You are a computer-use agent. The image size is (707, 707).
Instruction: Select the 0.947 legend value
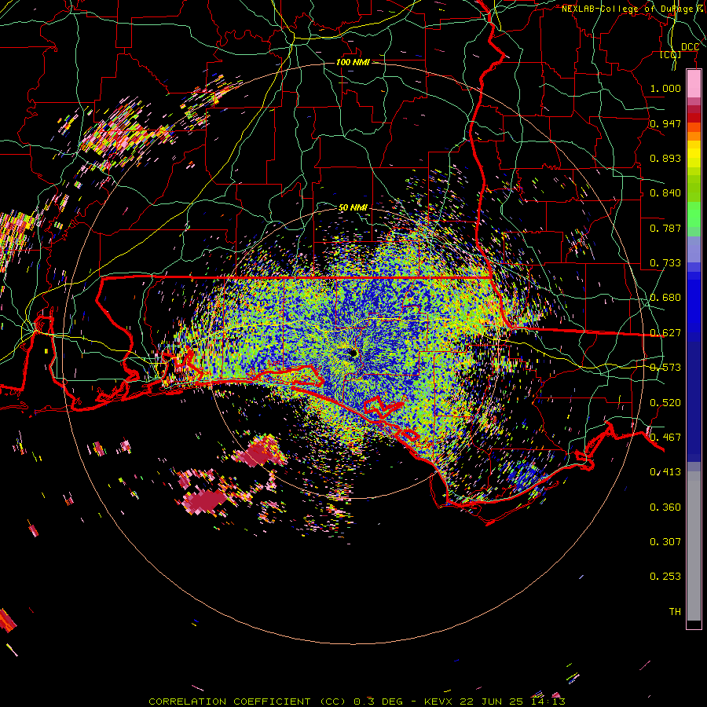(x=665, y=123)
